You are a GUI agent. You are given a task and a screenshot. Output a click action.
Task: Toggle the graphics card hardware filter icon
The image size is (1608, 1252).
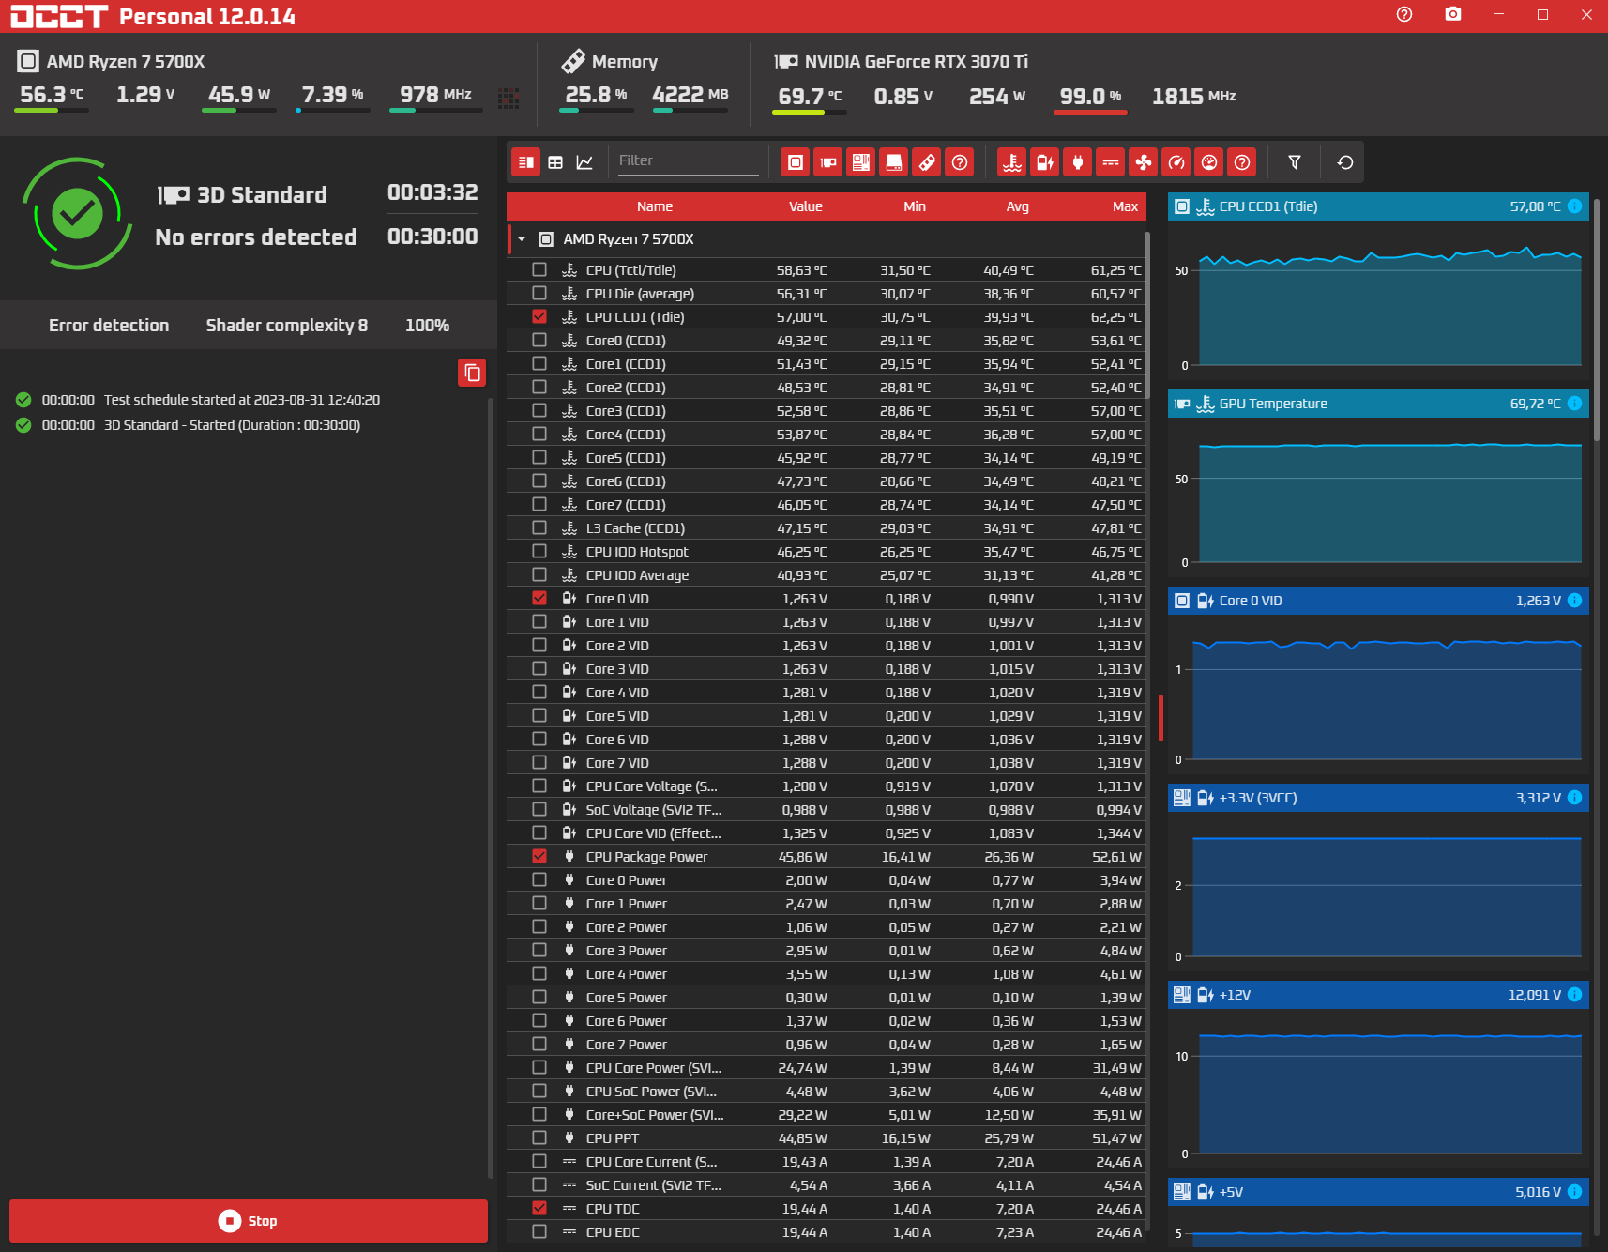[x=828, y=162]
